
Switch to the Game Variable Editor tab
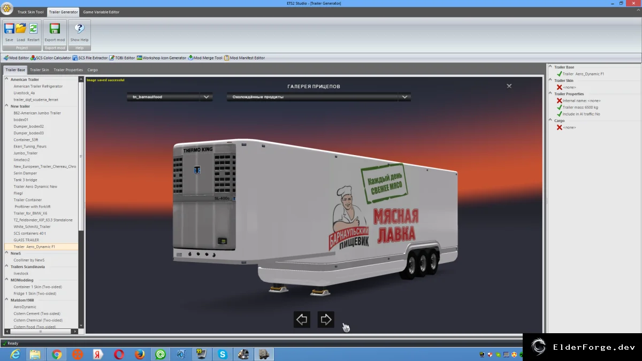click(x=101, y=12)
